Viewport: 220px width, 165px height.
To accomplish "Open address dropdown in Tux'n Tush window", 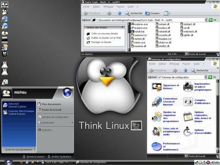I will [206, 20].
